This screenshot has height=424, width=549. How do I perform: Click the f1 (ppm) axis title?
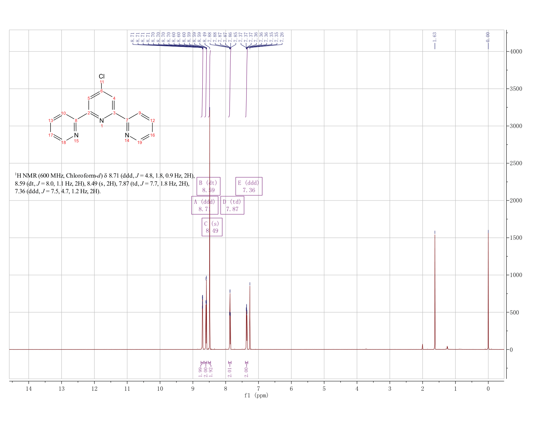coord(256,395)
